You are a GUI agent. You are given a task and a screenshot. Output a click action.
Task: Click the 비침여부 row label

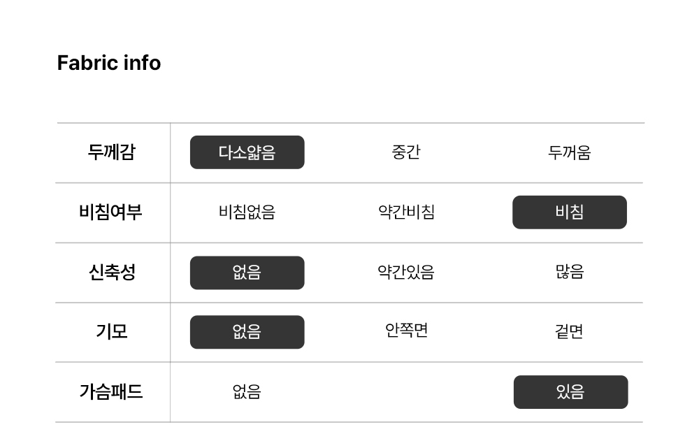tap(110, 212)
